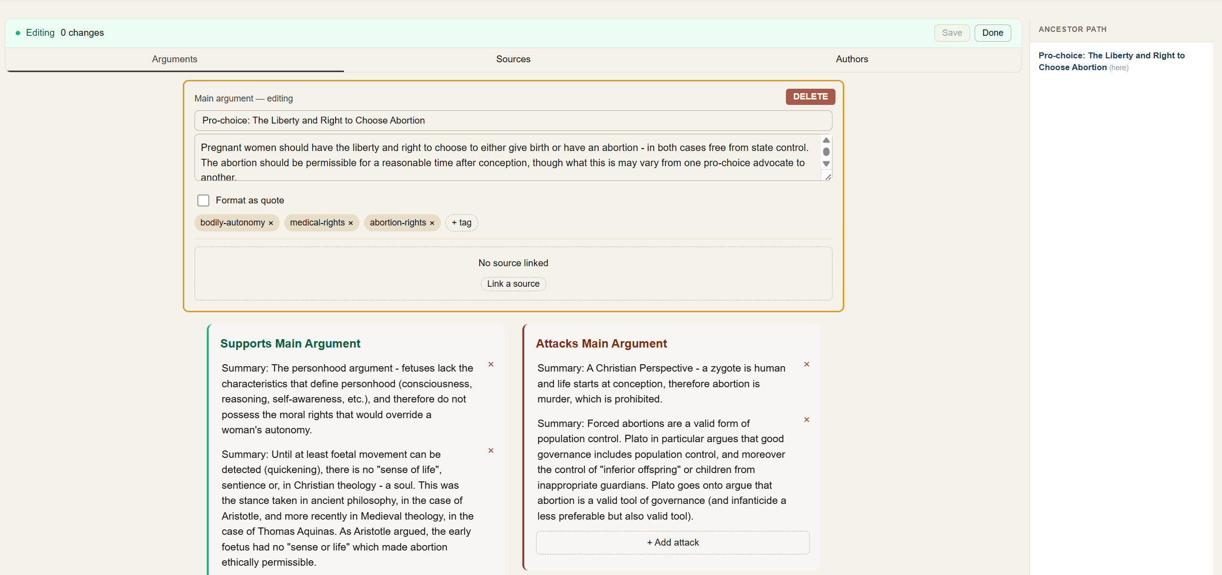This screenshot has width=1222, height=575.
Task: Open the Authors tab
Action: (x=852, y=59)
